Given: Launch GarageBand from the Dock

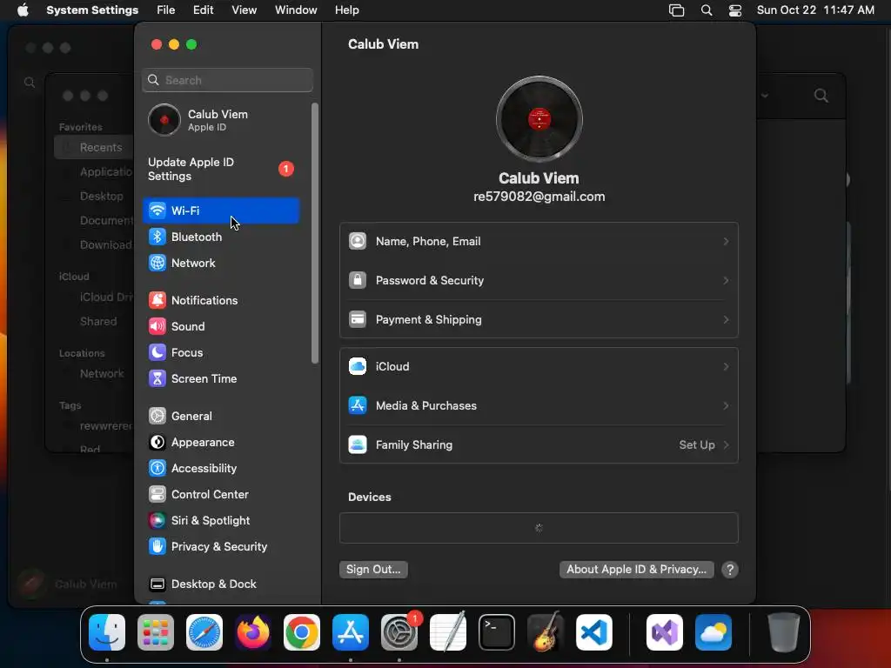Looking at the screenshot, I should [546, 631].
